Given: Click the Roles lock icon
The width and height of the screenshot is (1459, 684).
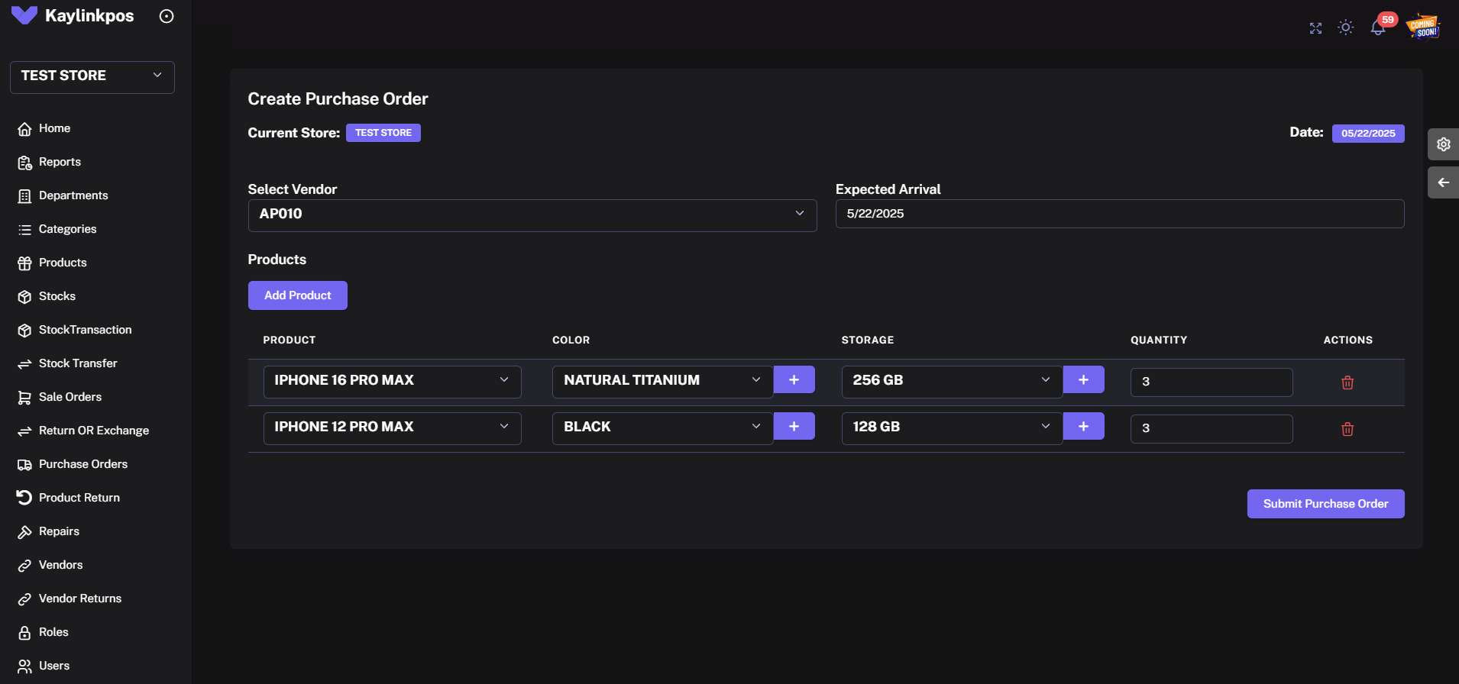Looking at the screenshot, I should pyautogui.click(x=24, y=633).
